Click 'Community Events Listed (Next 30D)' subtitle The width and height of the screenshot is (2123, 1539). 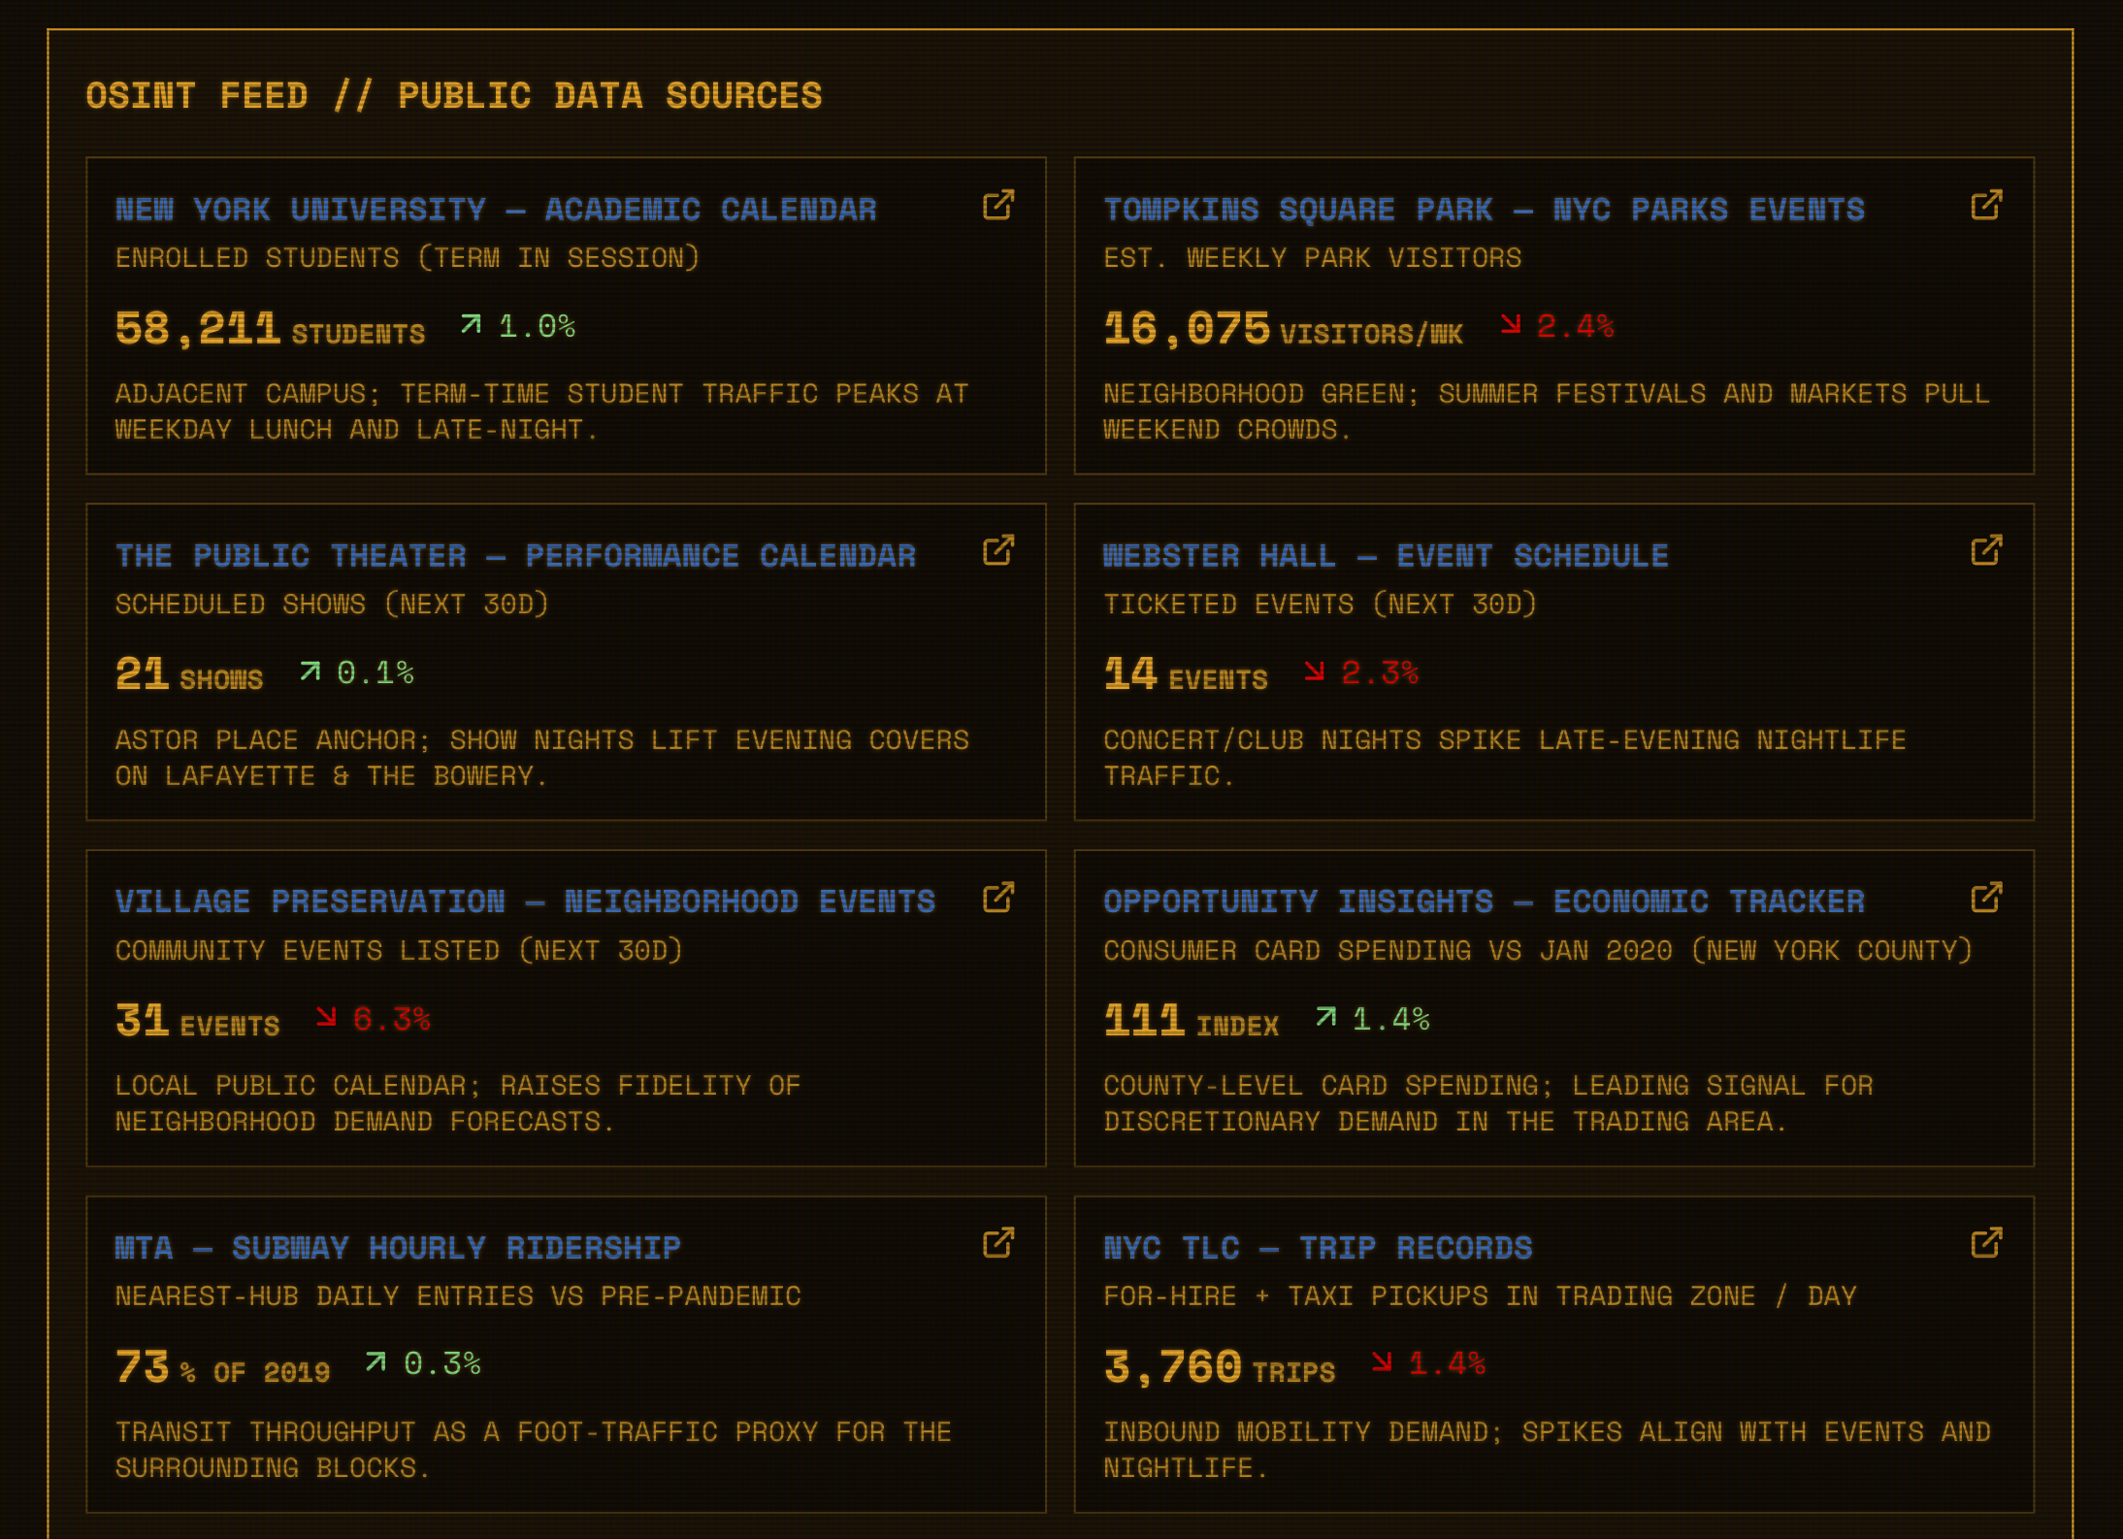point(399,950)
